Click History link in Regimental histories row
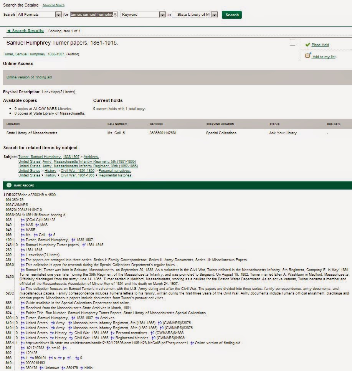 [51, 175]
